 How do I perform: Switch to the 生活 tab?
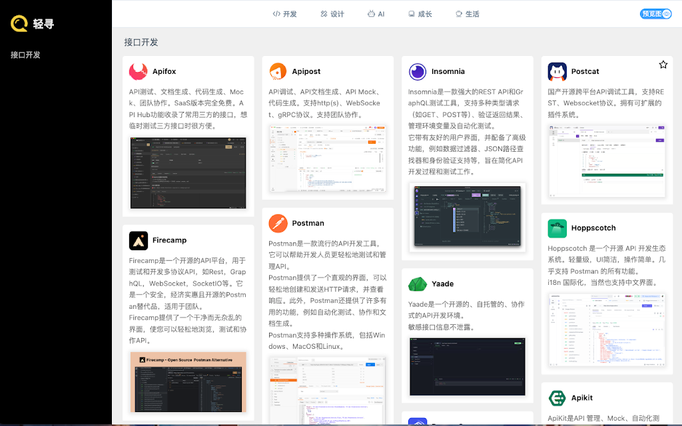tap(468, 14)
